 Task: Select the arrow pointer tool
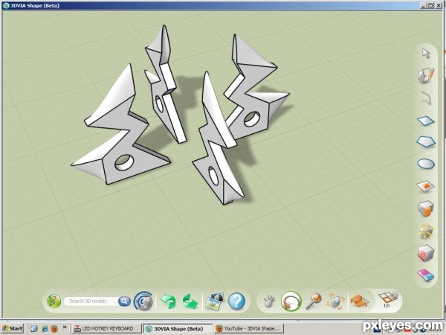pyautogui.click(x=426, y=54)
